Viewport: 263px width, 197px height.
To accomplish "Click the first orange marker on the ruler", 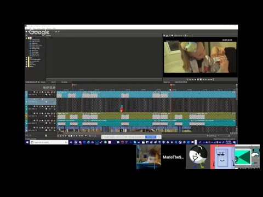I will pyautogui.click(x=73, y=85).
